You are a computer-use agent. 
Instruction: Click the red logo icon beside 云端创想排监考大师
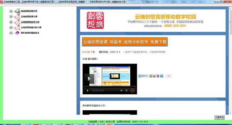pos(17,22)
